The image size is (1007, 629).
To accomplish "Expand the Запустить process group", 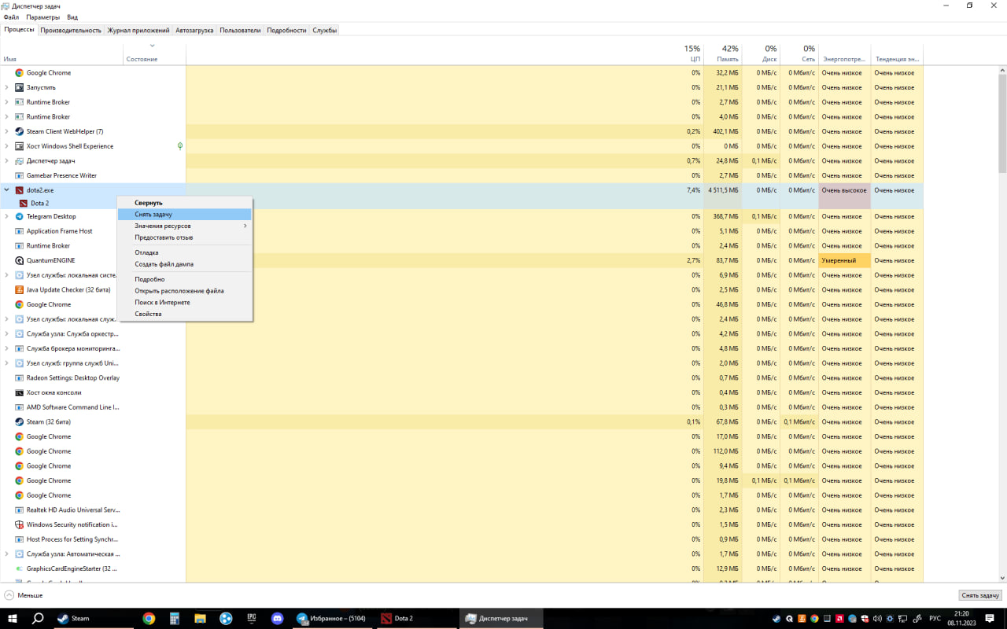I will (7, 87).
